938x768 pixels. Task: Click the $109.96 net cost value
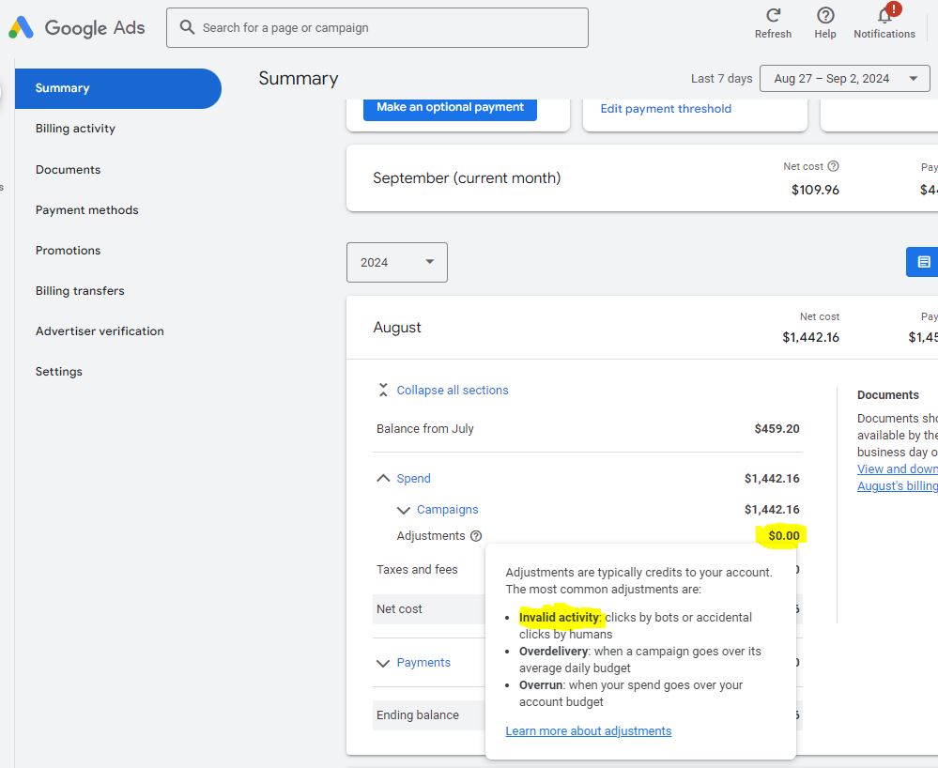[815, 190]
